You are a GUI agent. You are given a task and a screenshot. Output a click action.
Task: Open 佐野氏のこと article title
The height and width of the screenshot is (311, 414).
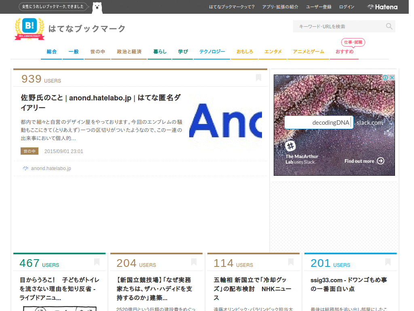pos(101,102)
